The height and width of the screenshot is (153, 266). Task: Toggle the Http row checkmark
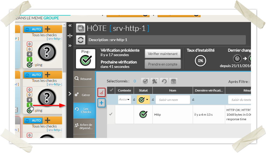tap(111, 114)
